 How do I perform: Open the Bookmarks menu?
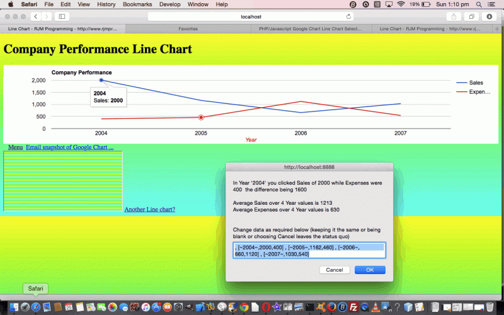[137, 4]
